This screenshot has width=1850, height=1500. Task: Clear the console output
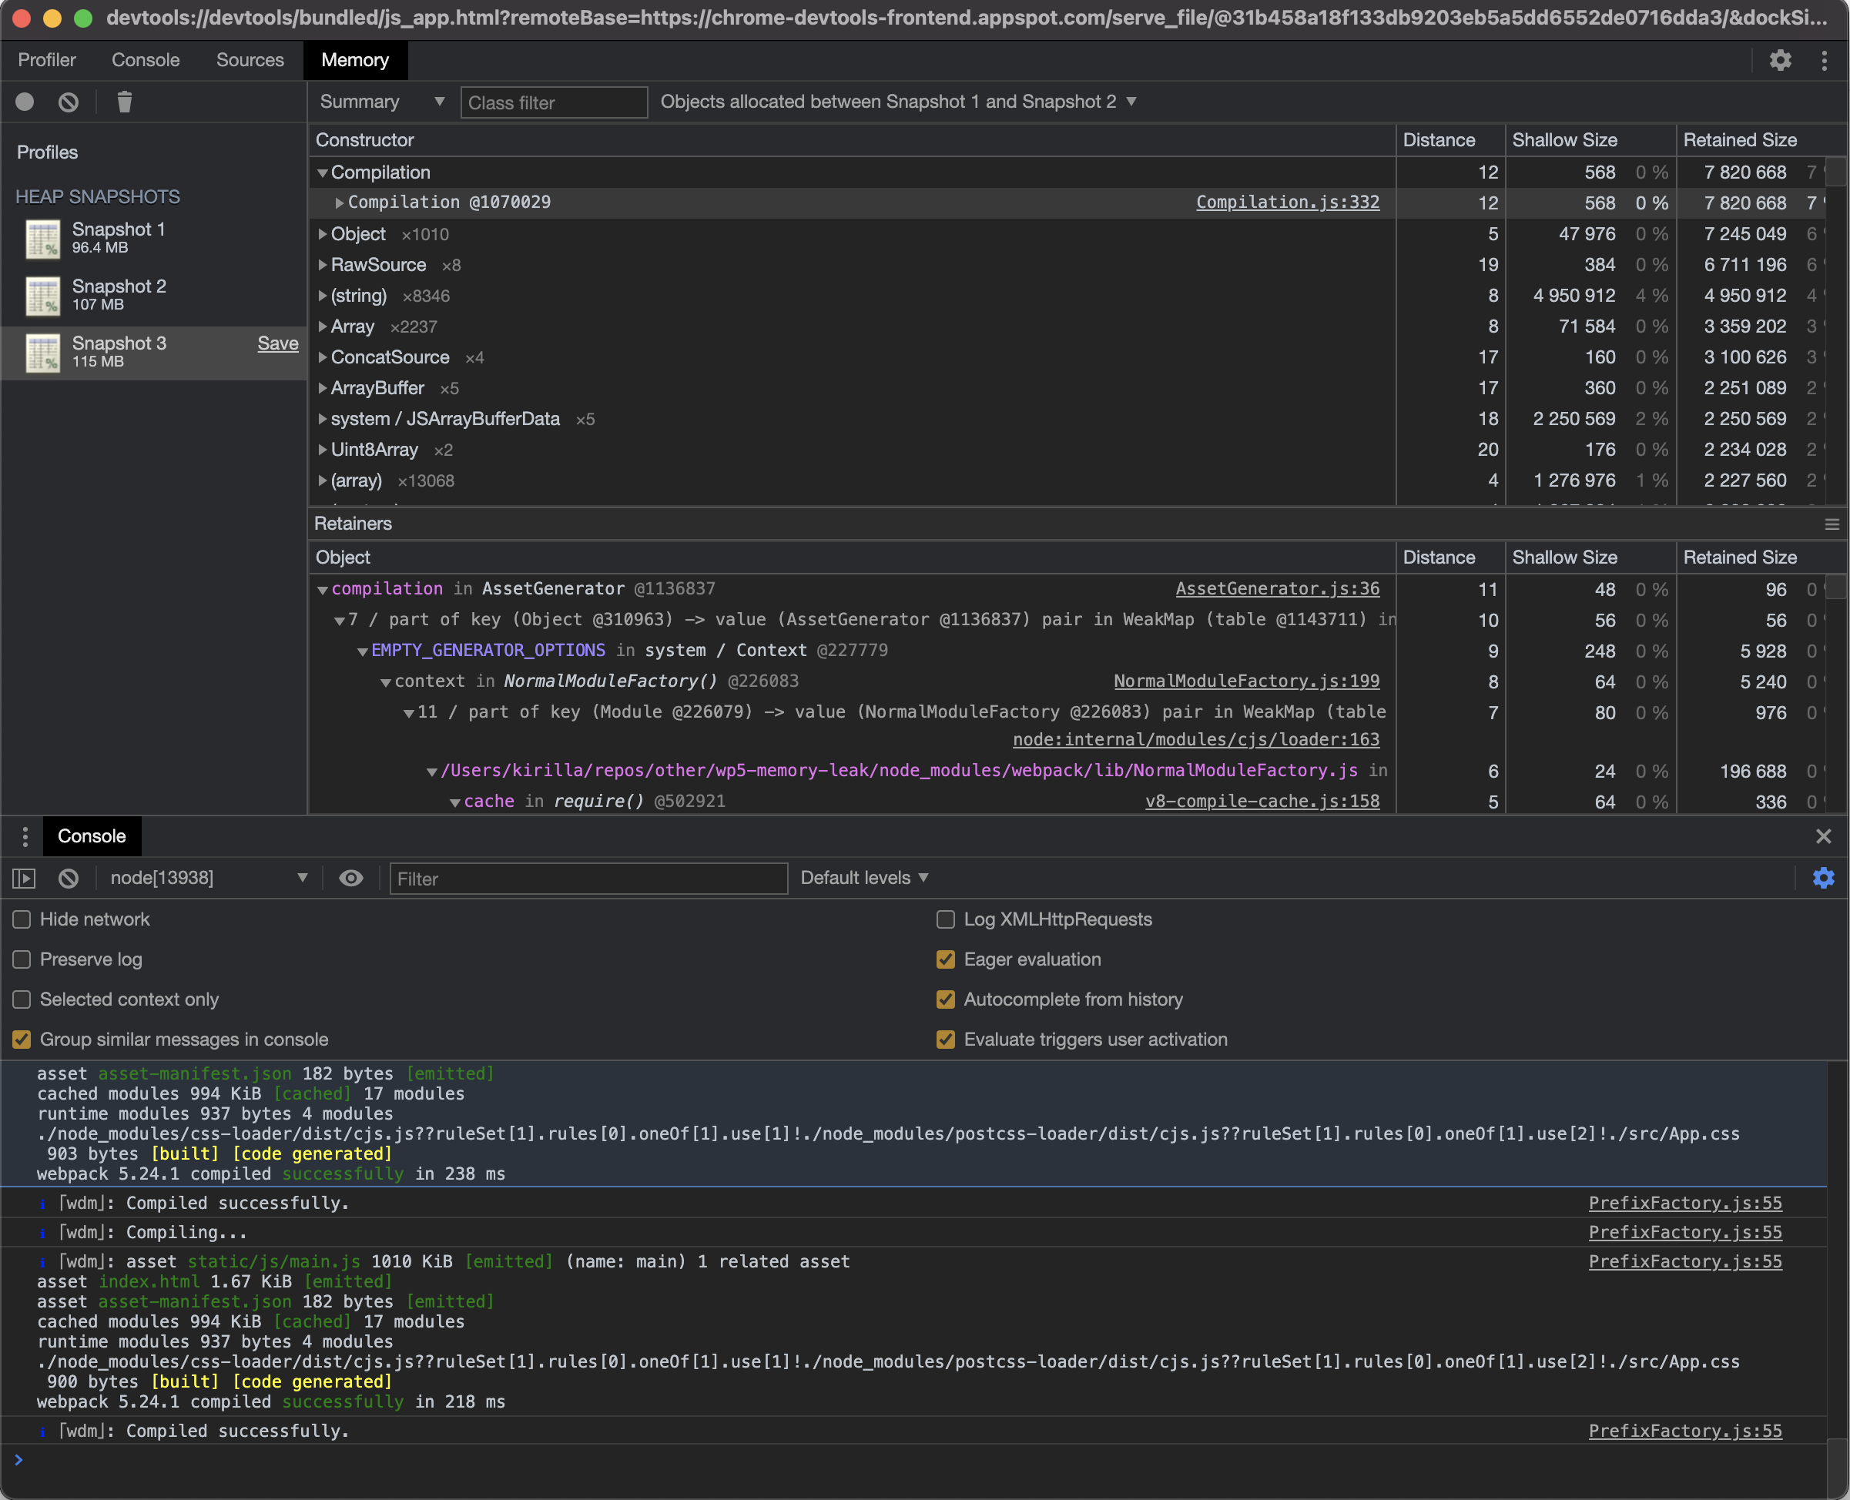click(69, 878)
